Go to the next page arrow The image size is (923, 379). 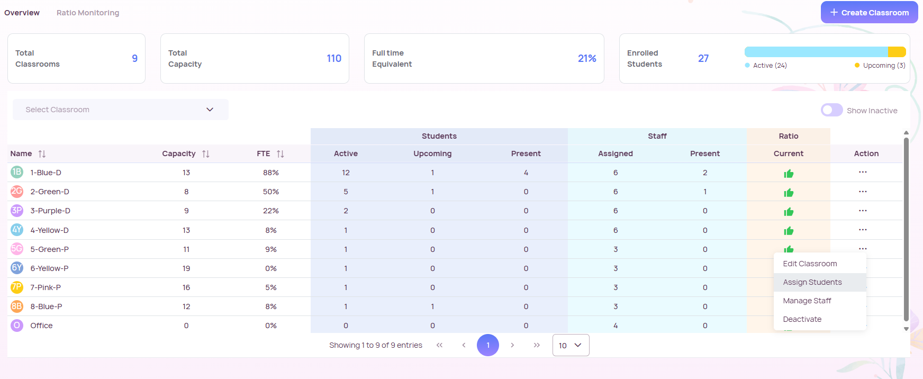512,345
